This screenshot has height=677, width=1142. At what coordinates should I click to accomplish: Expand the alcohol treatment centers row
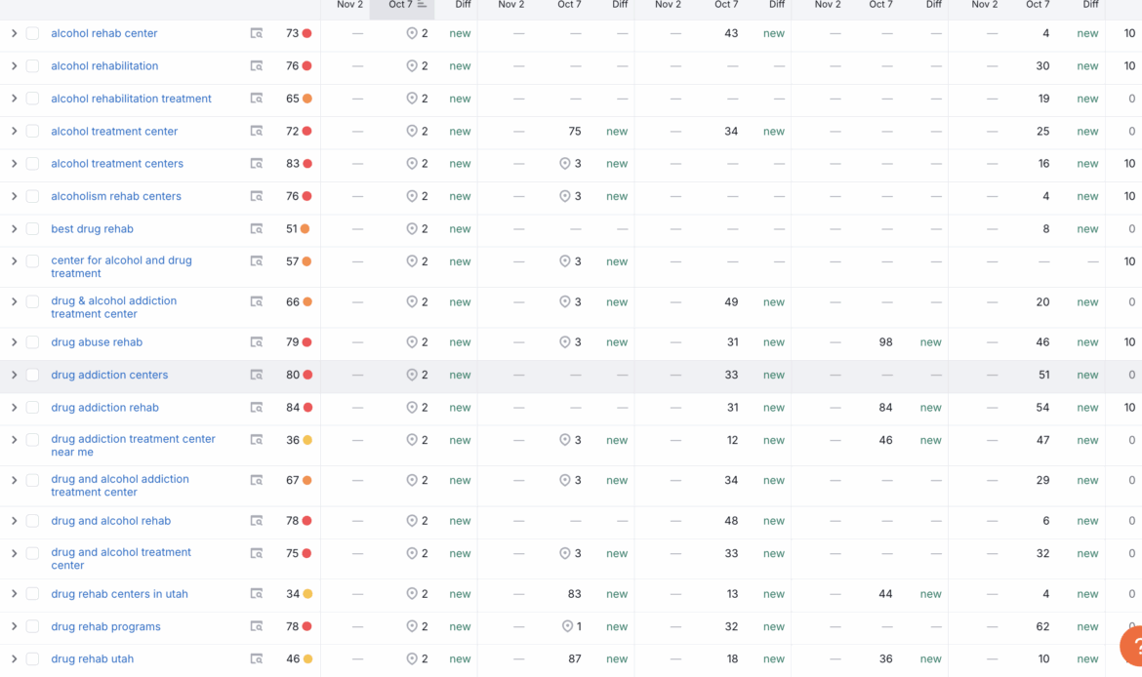[x=14, y=164]
